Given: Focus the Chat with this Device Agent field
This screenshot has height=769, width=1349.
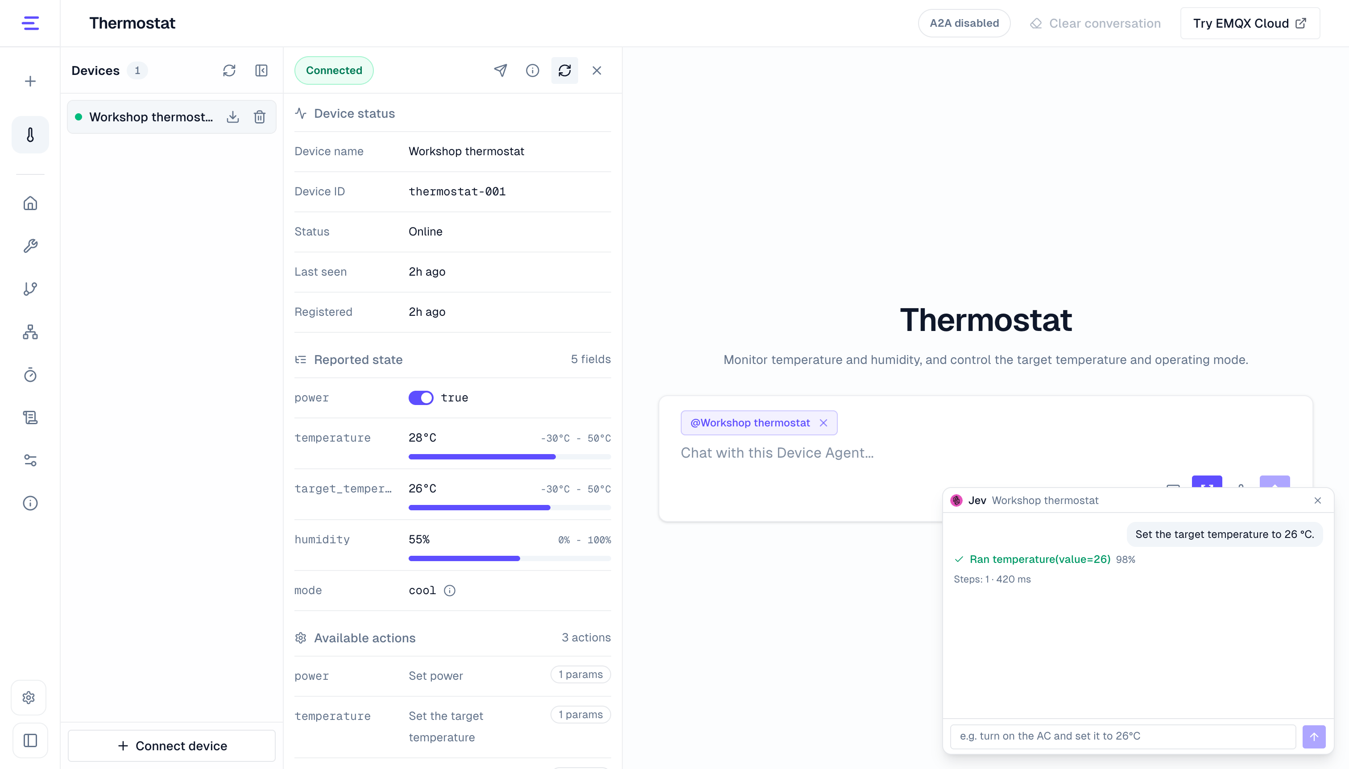Looking at the screenshot, I should pos(985,453).
